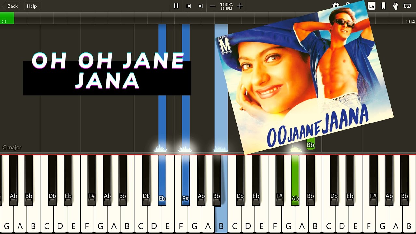Jump to the previous section marker

188,6
